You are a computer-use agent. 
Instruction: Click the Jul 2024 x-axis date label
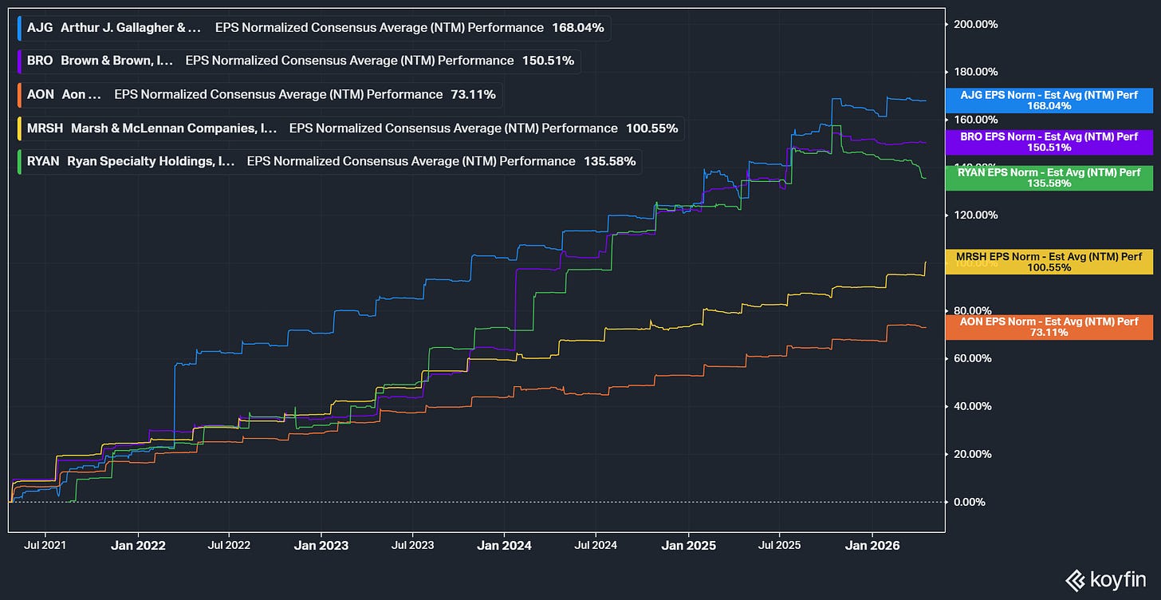click(x=596, y=546)
